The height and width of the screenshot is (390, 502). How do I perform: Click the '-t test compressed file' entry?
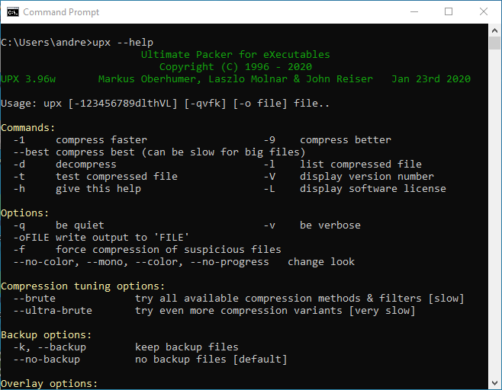coord(95,177)
